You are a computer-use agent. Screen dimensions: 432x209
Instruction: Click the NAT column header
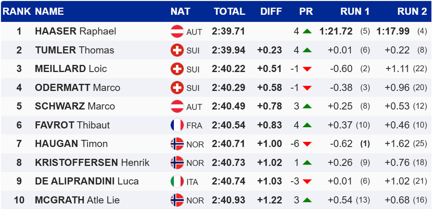click(180, 11)
